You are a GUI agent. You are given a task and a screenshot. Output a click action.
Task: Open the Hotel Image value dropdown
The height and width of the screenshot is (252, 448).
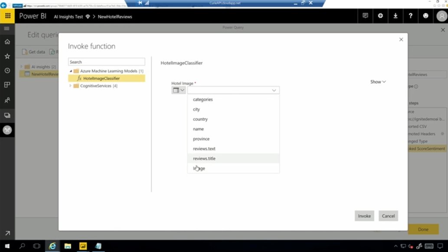[x=274, y=90]
